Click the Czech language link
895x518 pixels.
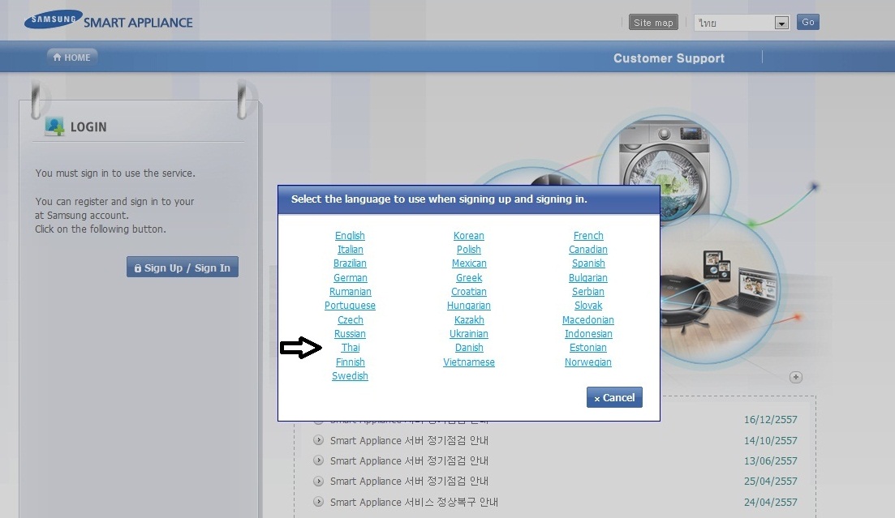(350, 320)
